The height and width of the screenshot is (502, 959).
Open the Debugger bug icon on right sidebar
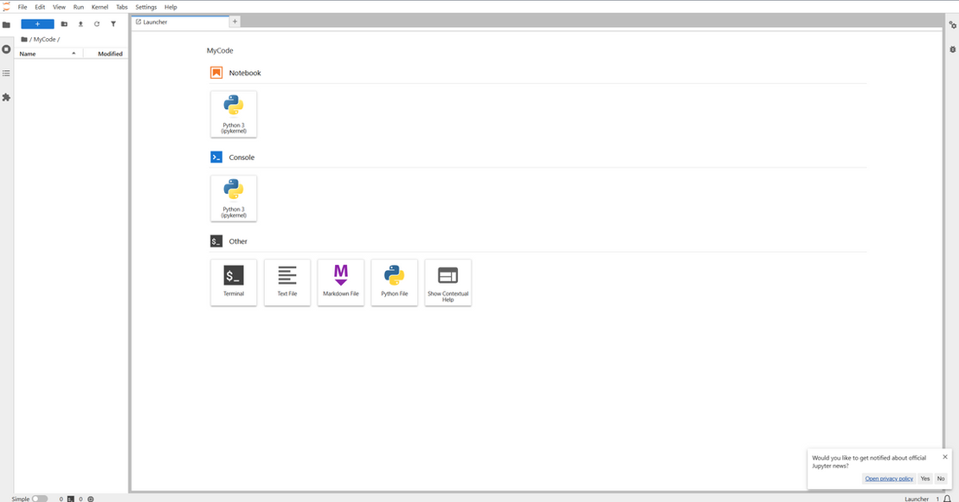(952, 49)
